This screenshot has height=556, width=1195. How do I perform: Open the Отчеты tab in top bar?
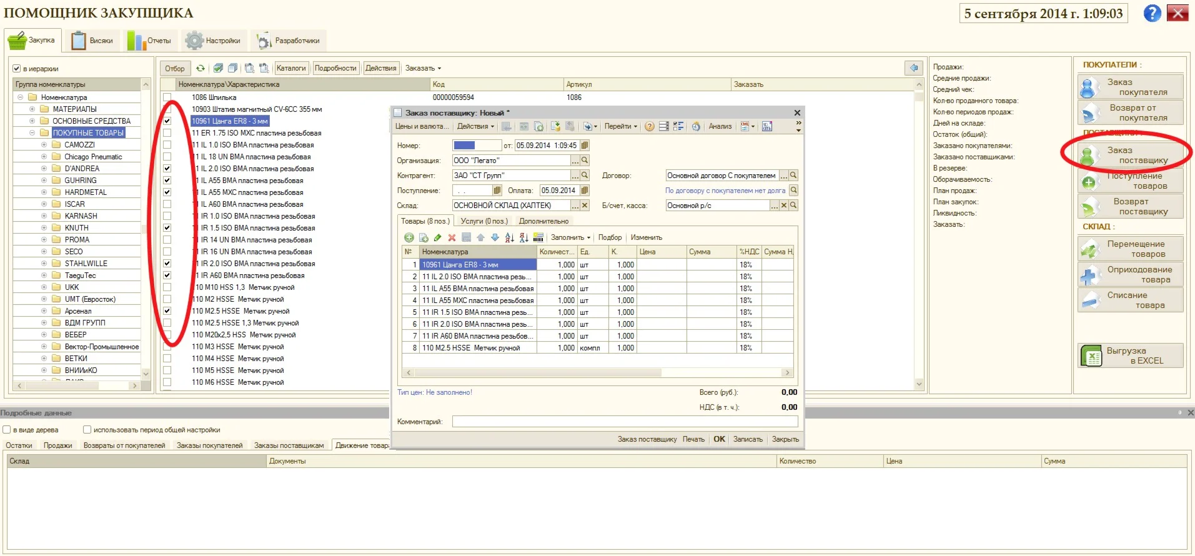tap(150, 41)
